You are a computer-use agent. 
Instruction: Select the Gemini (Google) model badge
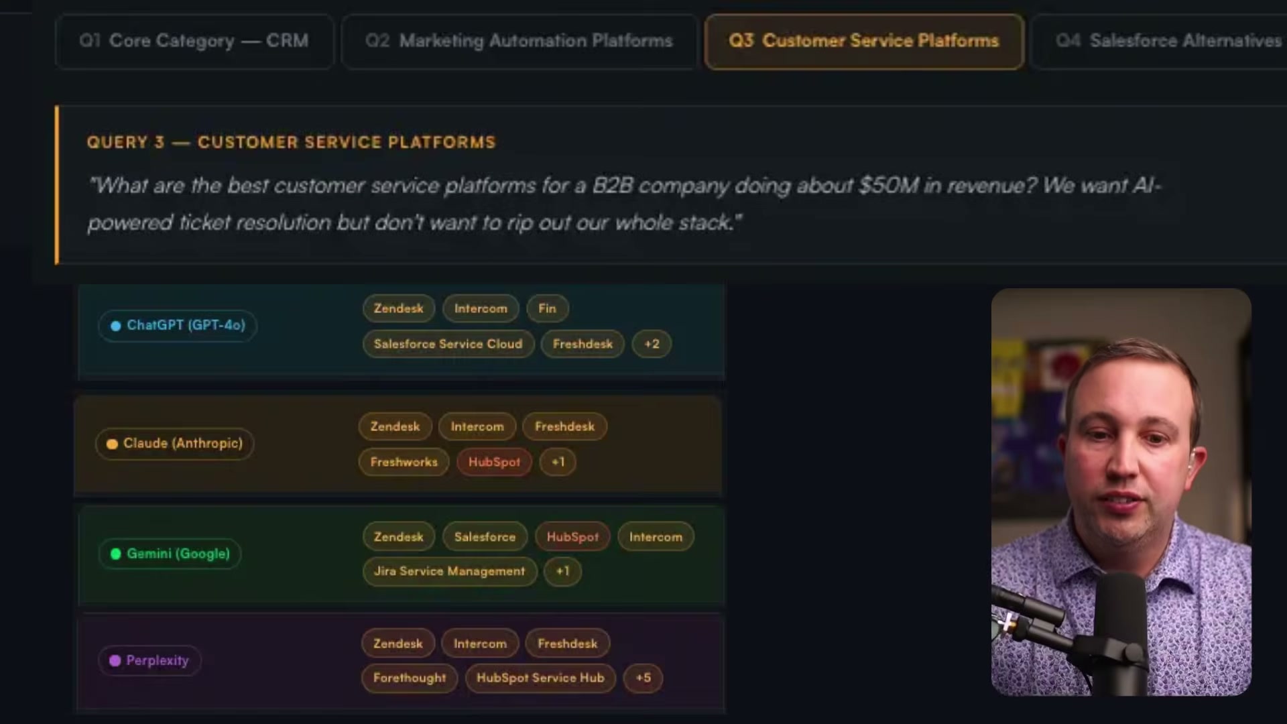click(170, 554)
